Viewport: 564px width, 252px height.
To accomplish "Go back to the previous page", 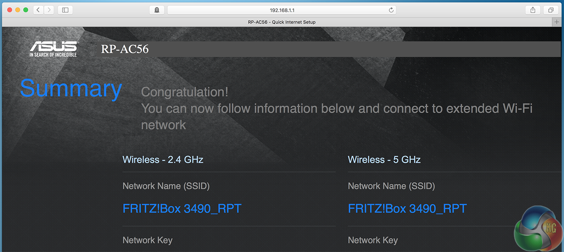I will pyautogui.click(x=38, y=10).
